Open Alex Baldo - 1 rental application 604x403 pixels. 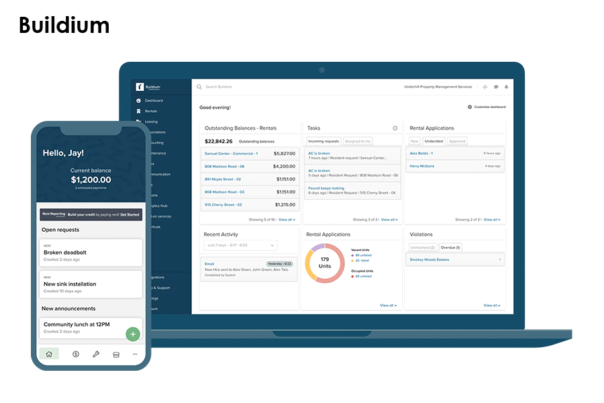point(455,154)
